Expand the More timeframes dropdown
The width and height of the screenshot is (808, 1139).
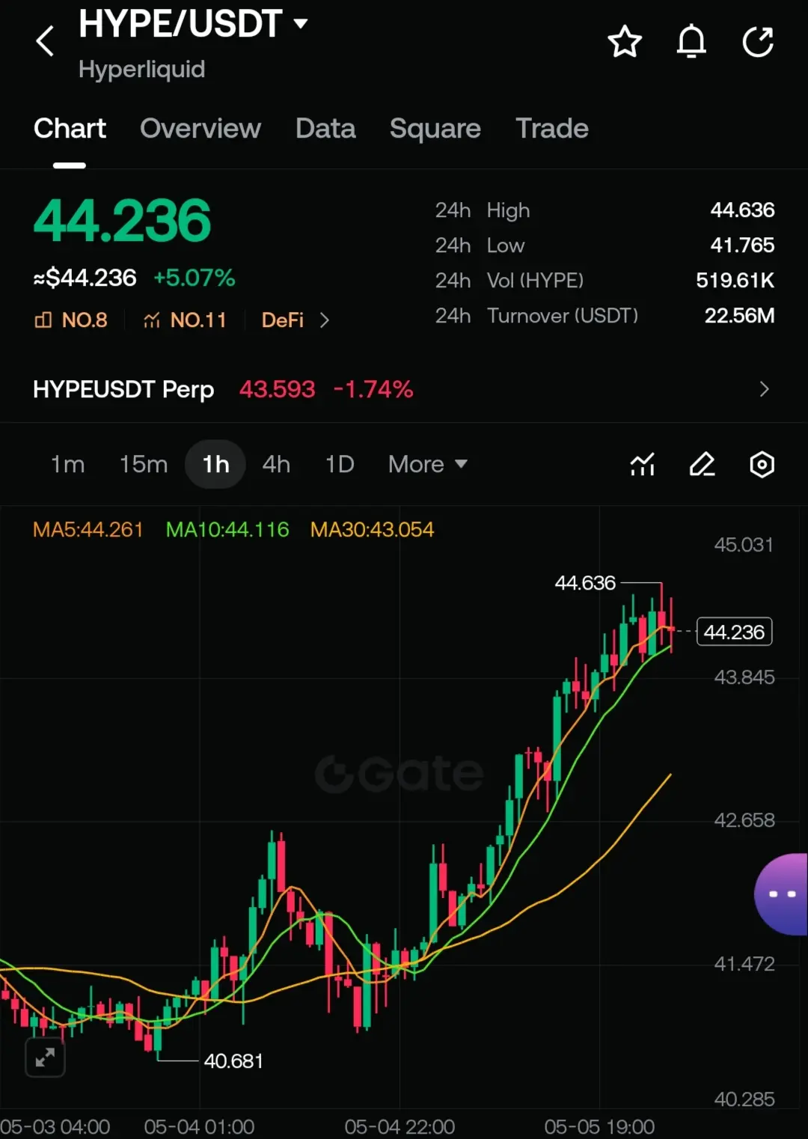pyautogui.click(x=428, y=465)
